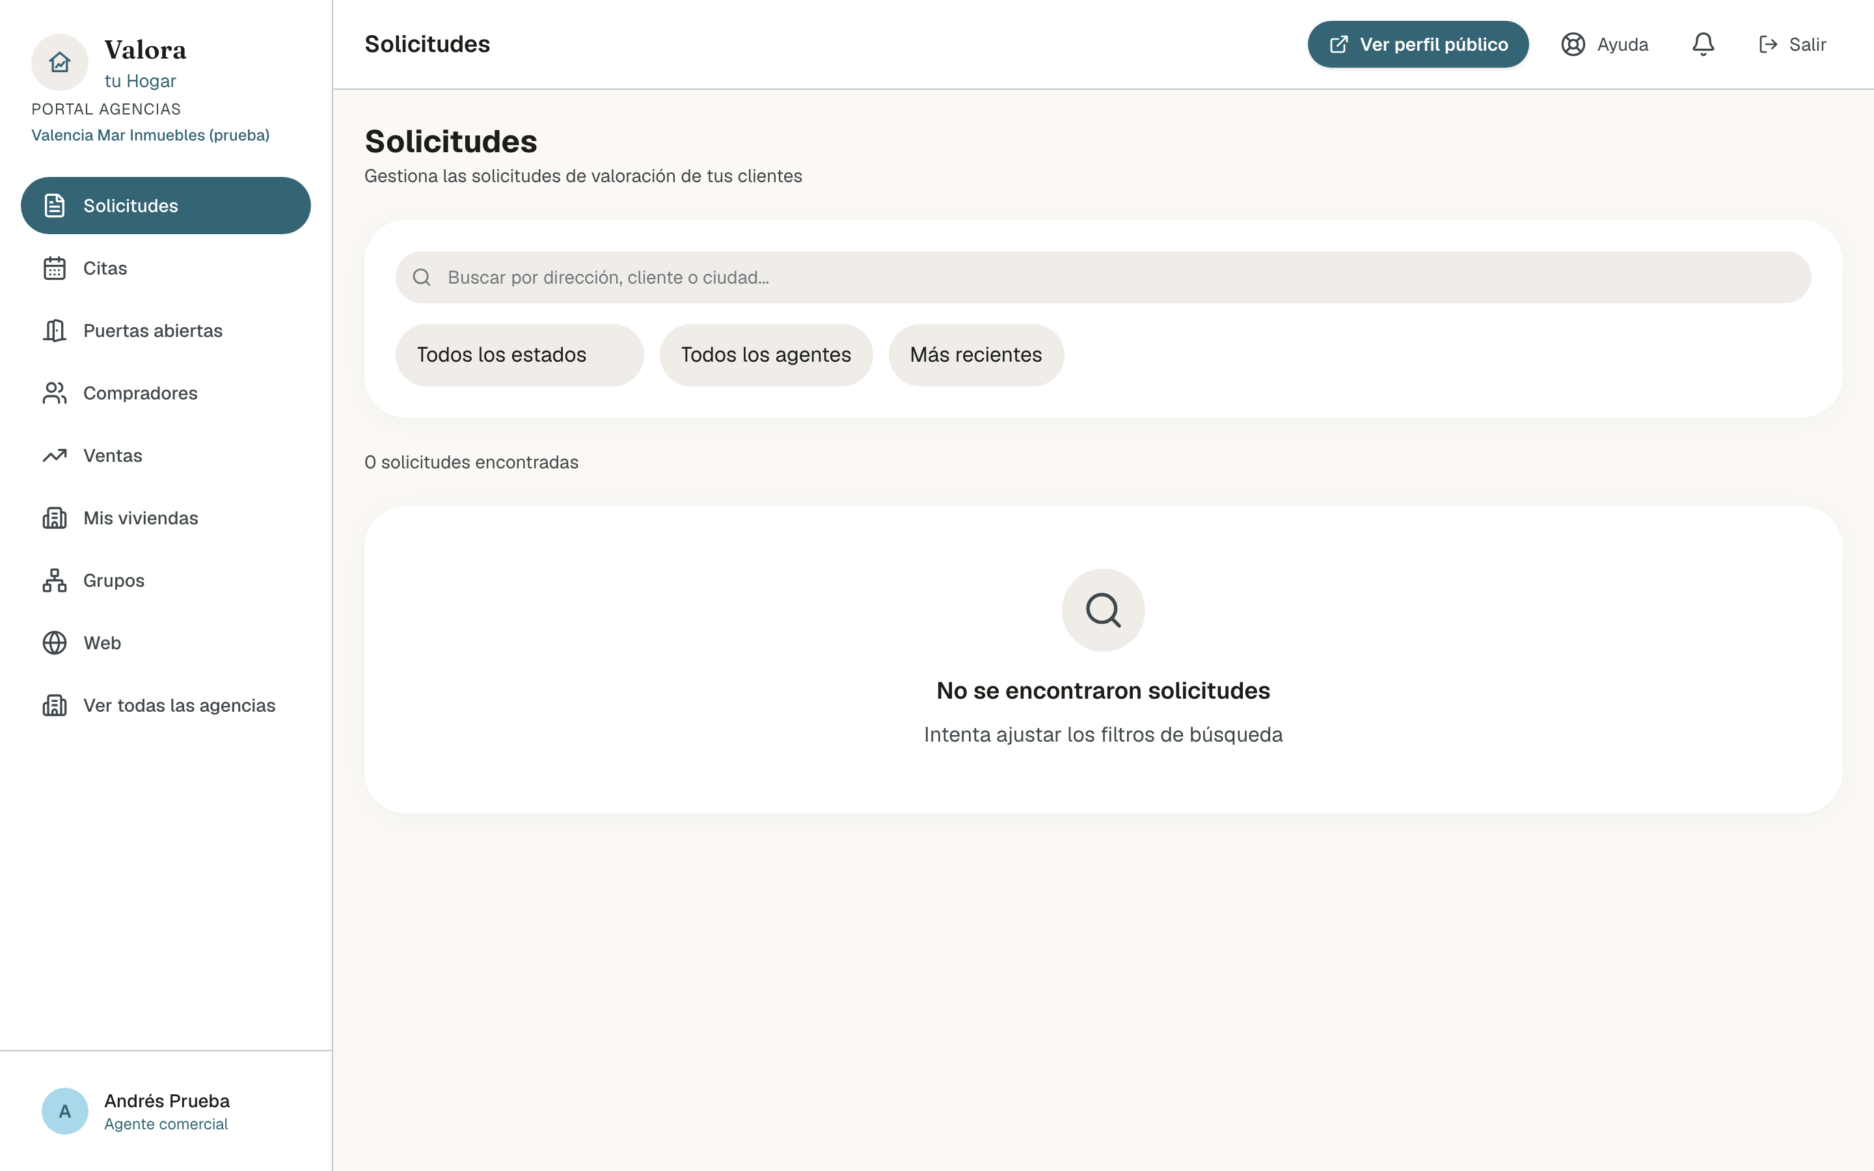
Task: Open the Todos los agentes dropdown
Action: coord(766,355)
